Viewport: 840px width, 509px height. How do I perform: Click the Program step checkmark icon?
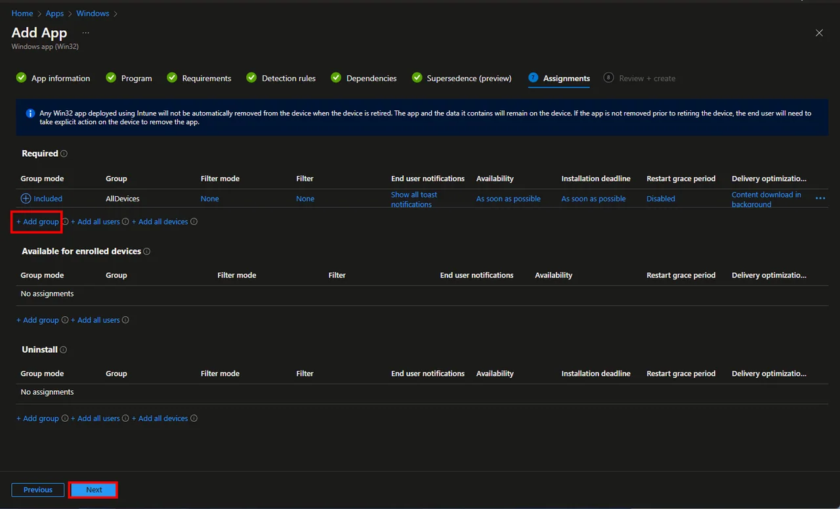(111, 77)
